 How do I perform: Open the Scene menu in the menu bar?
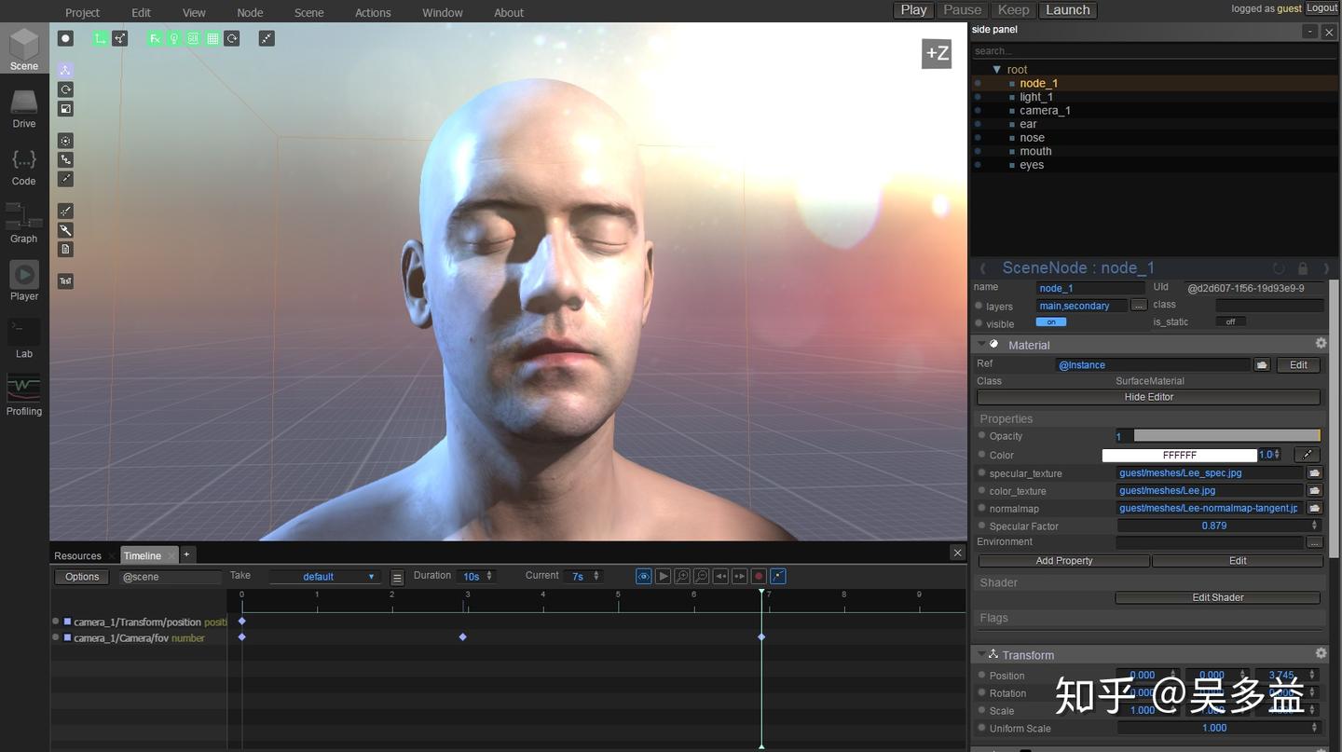pos(308,12)
